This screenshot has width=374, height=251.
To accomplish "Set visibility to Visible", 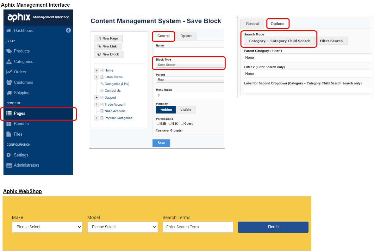I will pyautogui.click(x=186, y=110).
